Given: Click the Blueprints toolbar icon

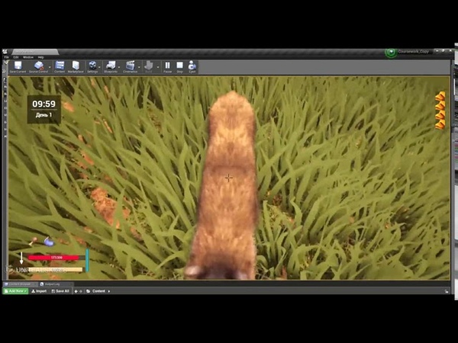Looking at the screenshot, I should pyautogui.click(x=111, y=66).
